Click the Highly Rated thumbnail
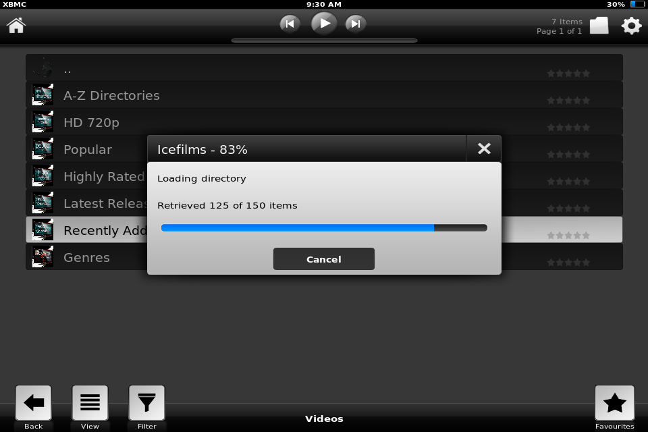 43,175
